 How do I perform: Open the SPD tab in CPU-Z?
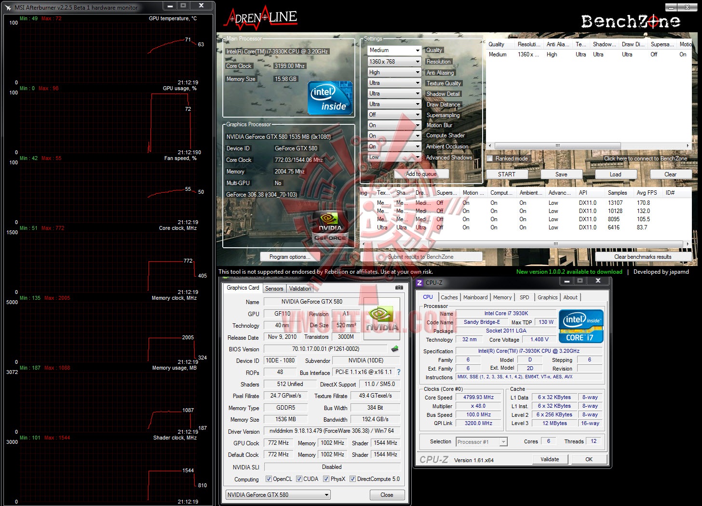(x=525, y=297)
